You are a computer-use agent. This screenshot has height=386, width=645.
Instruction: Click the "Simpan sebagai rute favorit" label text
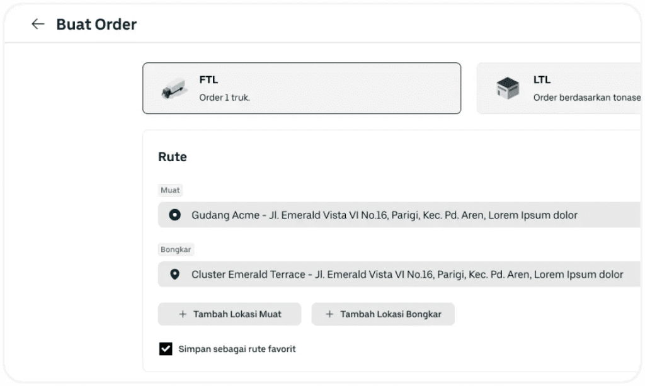coord(237,349)
